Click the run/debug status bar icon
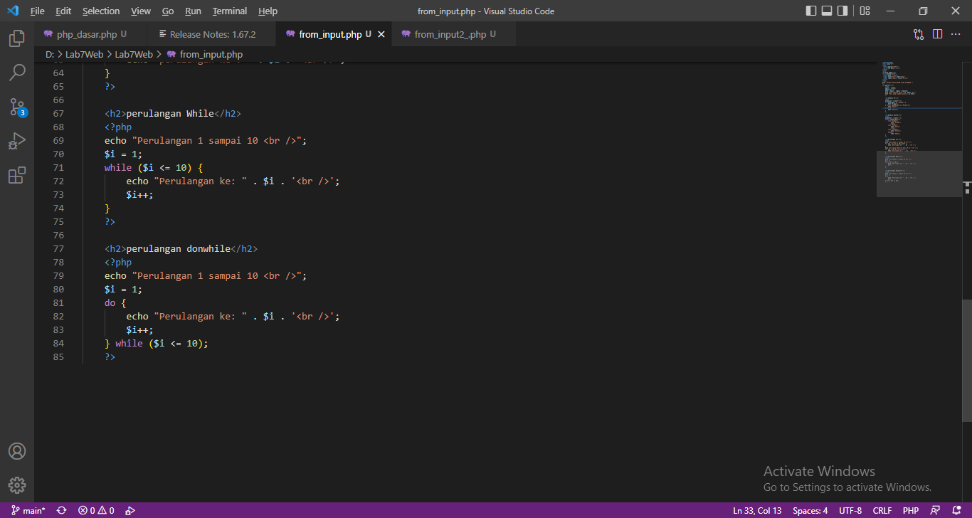The image size is (972, 518). [x=130, y=510]
